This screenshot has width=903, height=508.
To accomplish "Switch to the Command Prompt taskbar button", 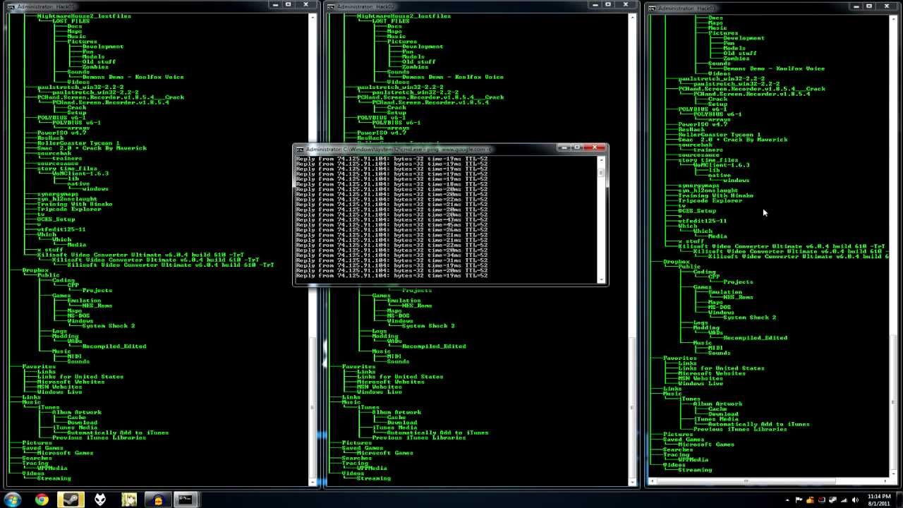I will click(x=186, y=500).
